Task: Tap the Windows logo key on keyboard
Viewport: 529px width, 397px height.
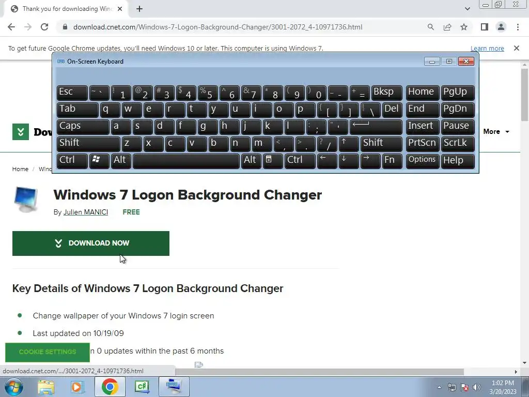Action: tap(99, 161)
